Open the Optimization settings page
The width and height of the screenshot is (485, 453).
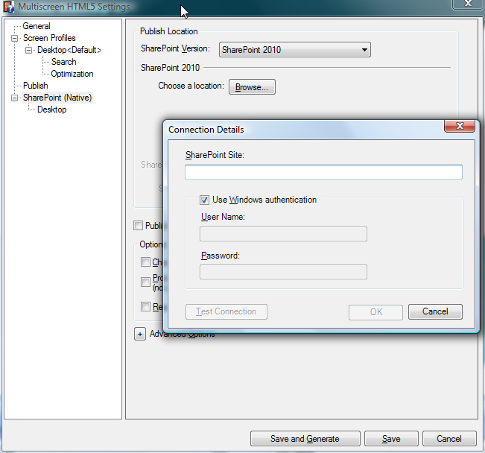click(72, 74)
